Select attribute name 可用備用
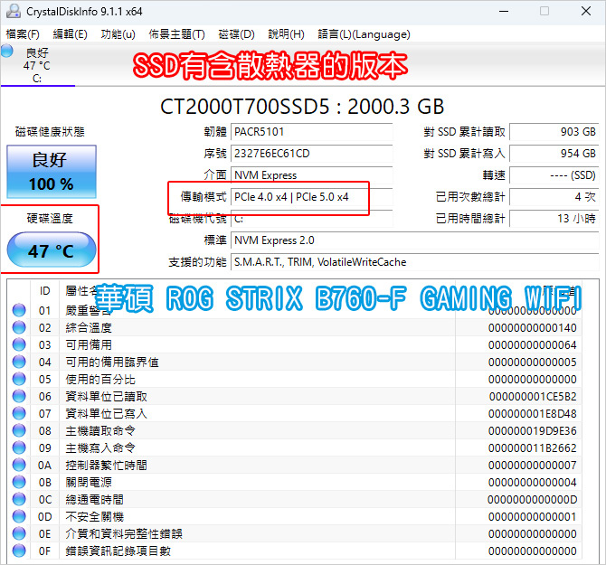This screenshot has height=565, width=606. click(89, 344)
